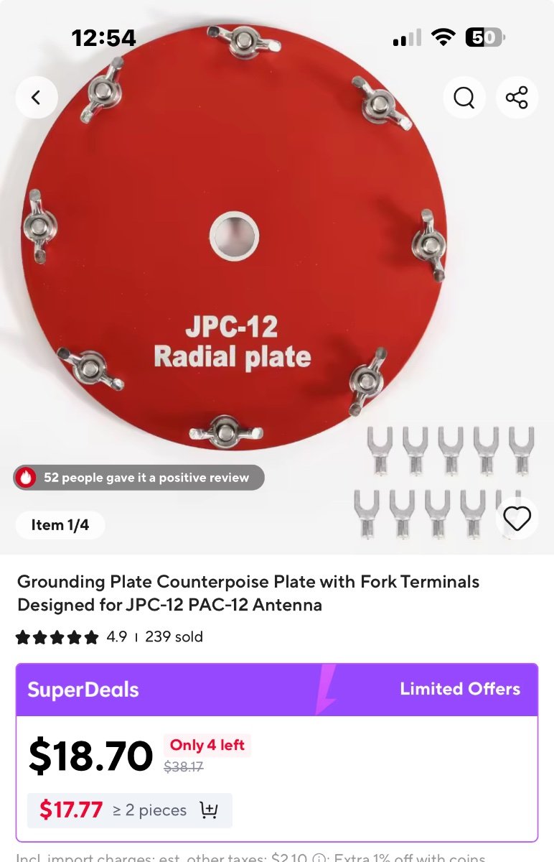Click the five-star rating row

click(57, 637)
